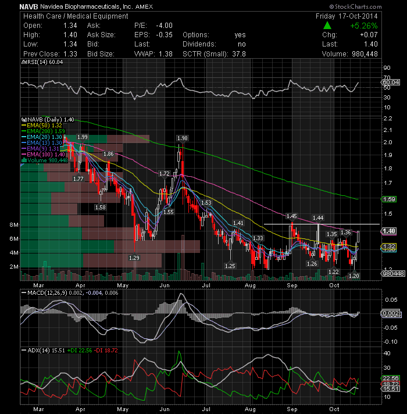The width and height of the screenshot is (407, 414).
Task: Click the 1.59 EMA200 tag on price axis
Action: [x=389, y=199]
